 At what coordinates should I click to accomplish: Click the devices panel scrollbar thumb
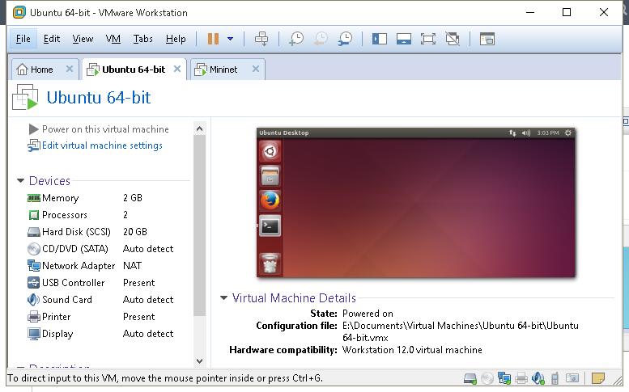click(x=199, y=226)
